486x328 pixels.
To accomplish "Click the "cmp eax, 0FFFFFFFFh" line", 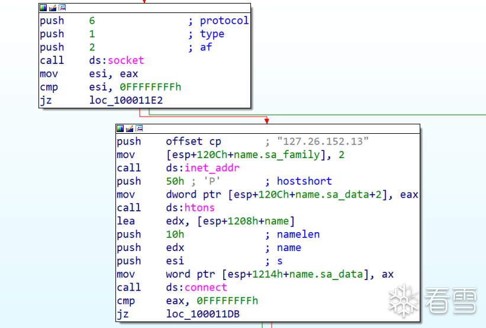I will click(x=187, y=300).
